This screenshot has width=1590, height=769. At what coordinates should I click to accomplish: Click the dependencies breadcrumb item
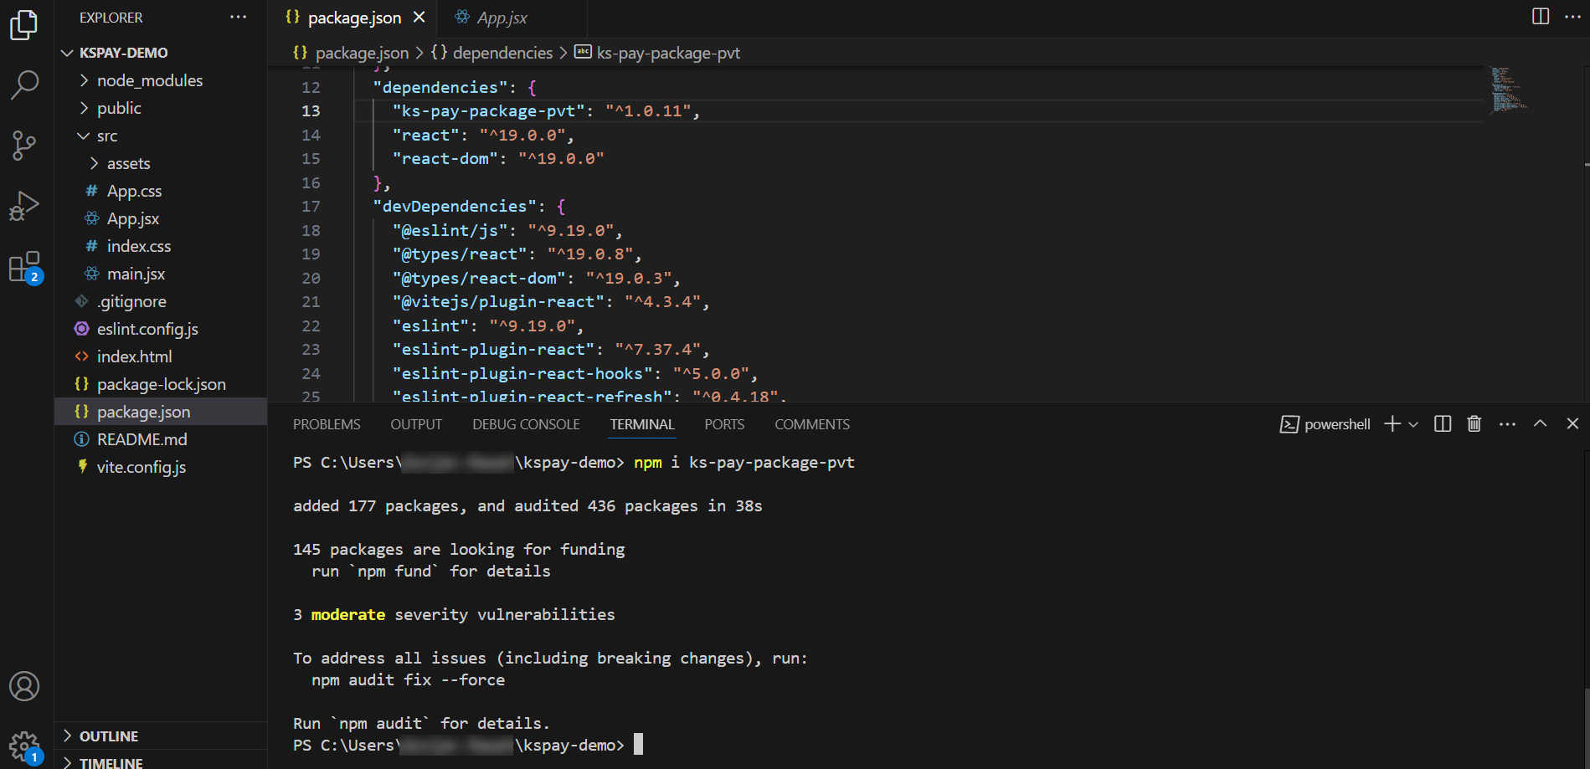pyautogui.click(x=502, y=53)
